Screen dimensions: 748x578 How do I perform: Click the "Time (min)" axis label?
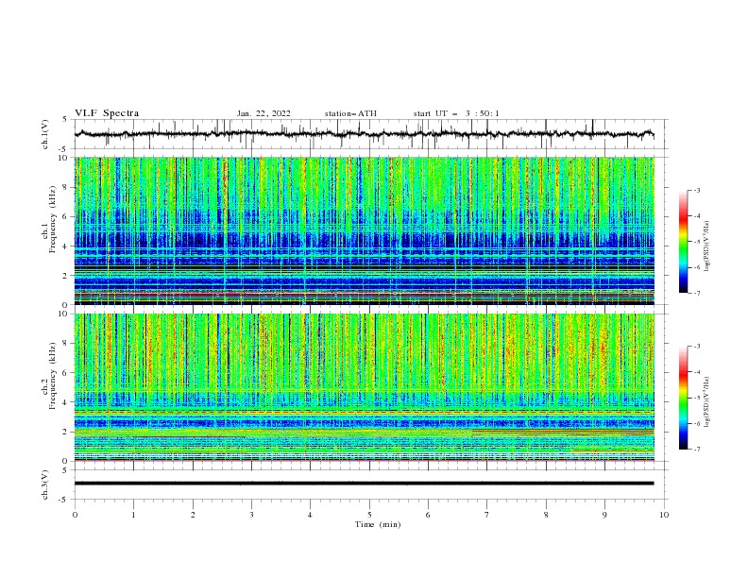tap(378, 524)
